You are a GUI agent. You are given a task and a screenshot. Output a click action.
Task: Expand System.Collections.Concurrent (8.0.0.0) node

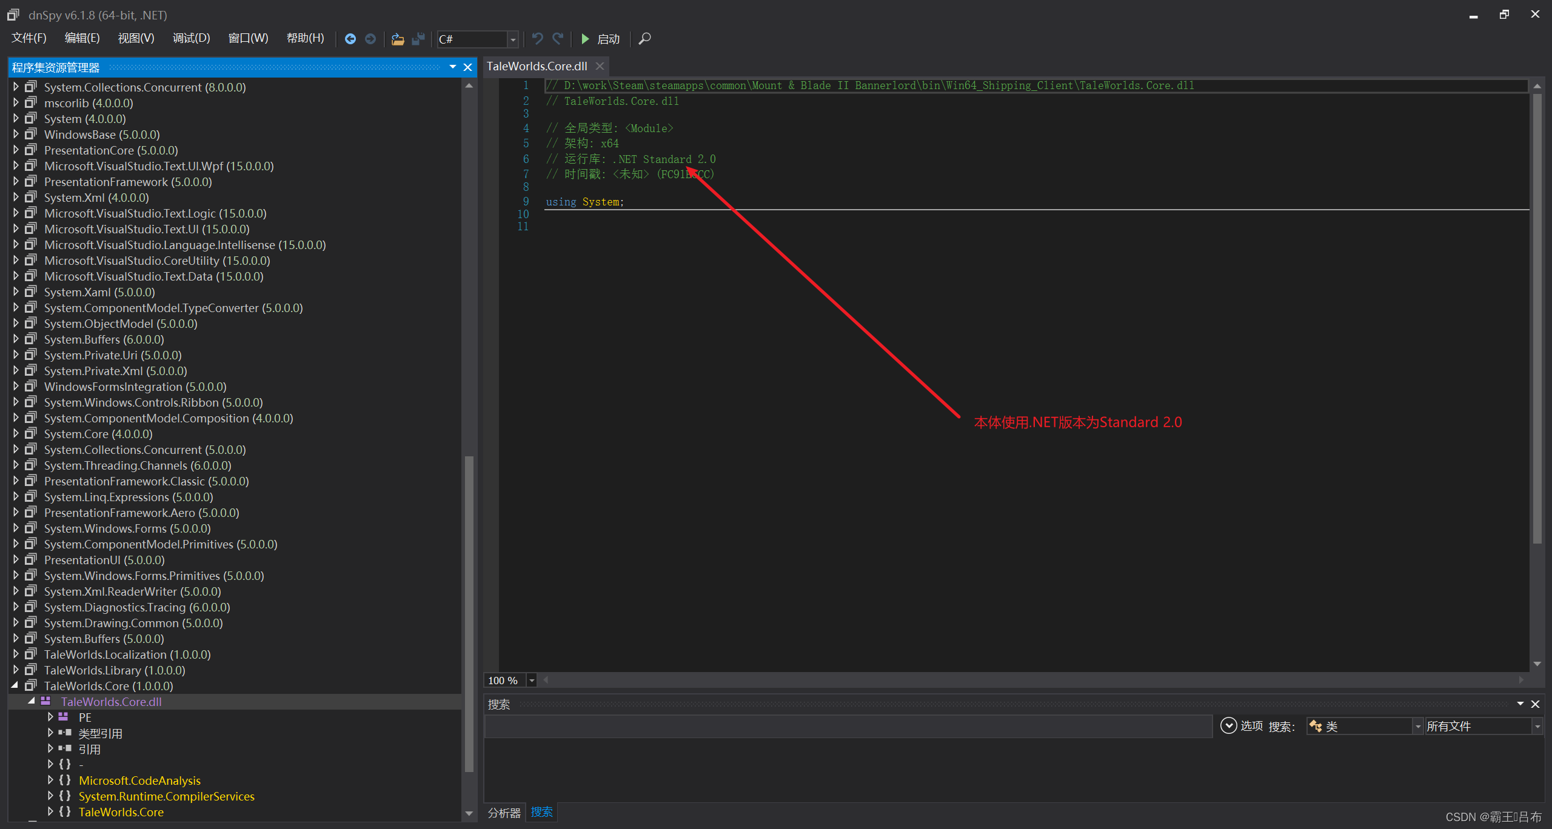click(16, 87)
